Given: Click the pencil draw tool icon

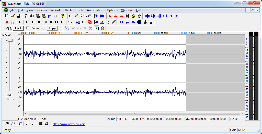Looking at the screenshot, I should click(114, 22).
